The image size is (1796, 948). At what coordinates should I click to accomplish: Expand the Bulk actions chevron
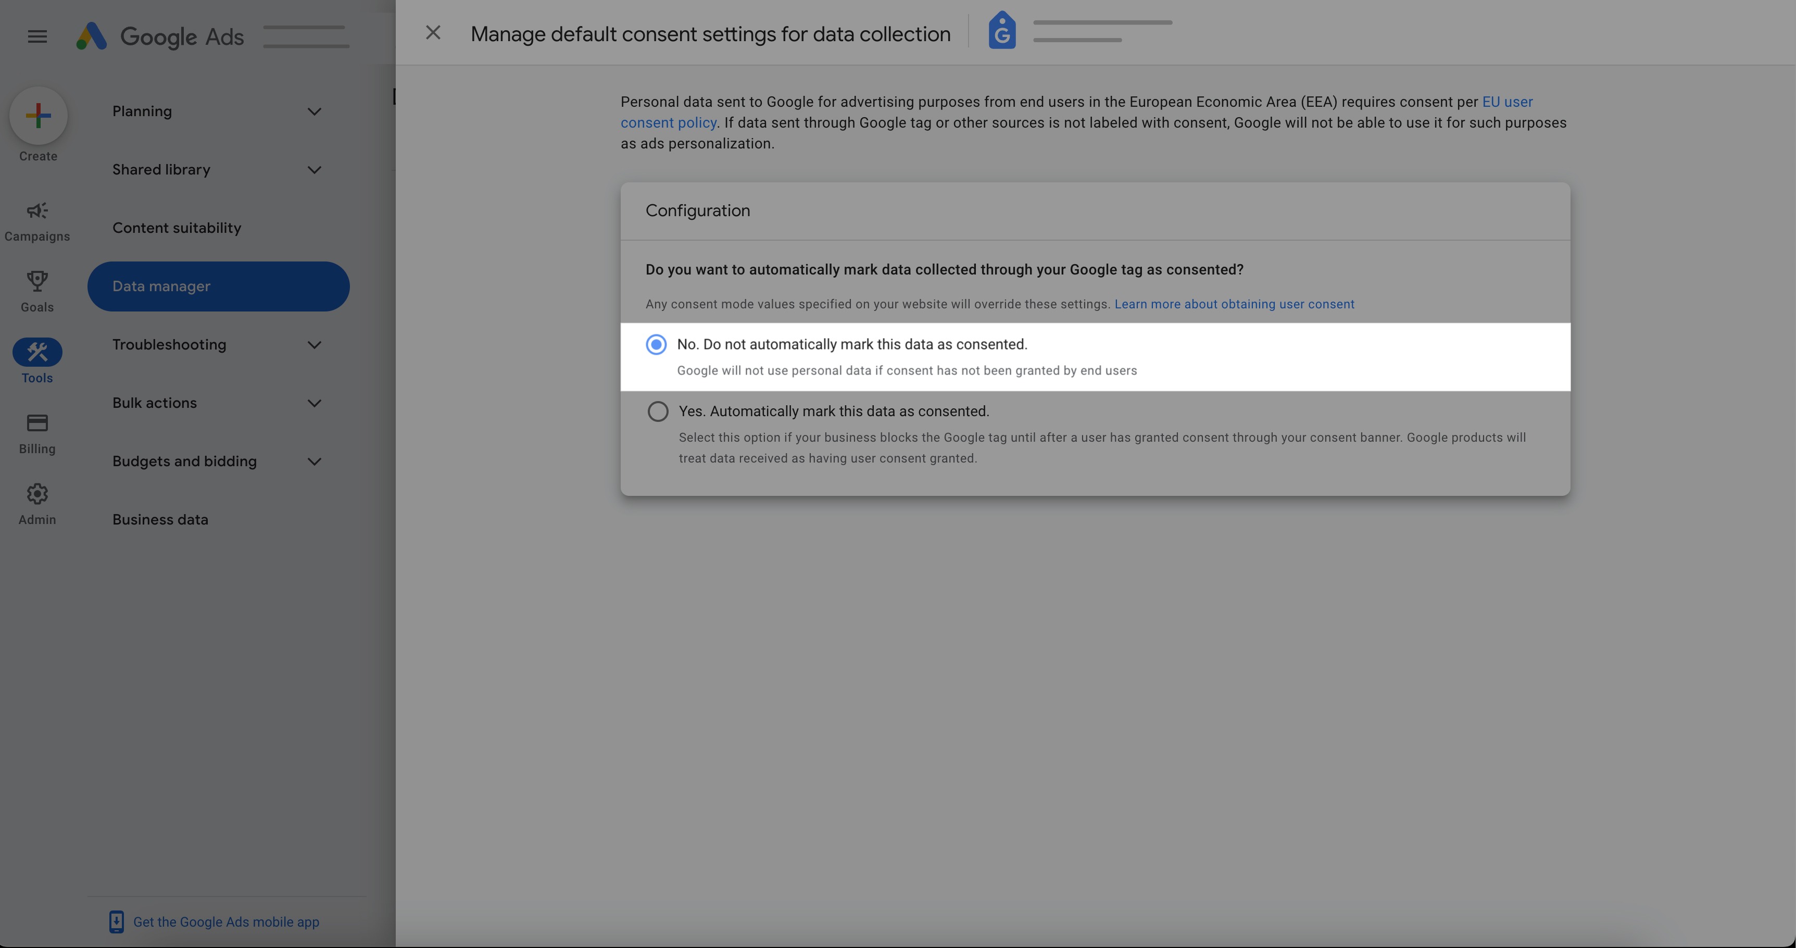[x=315, y=403]
